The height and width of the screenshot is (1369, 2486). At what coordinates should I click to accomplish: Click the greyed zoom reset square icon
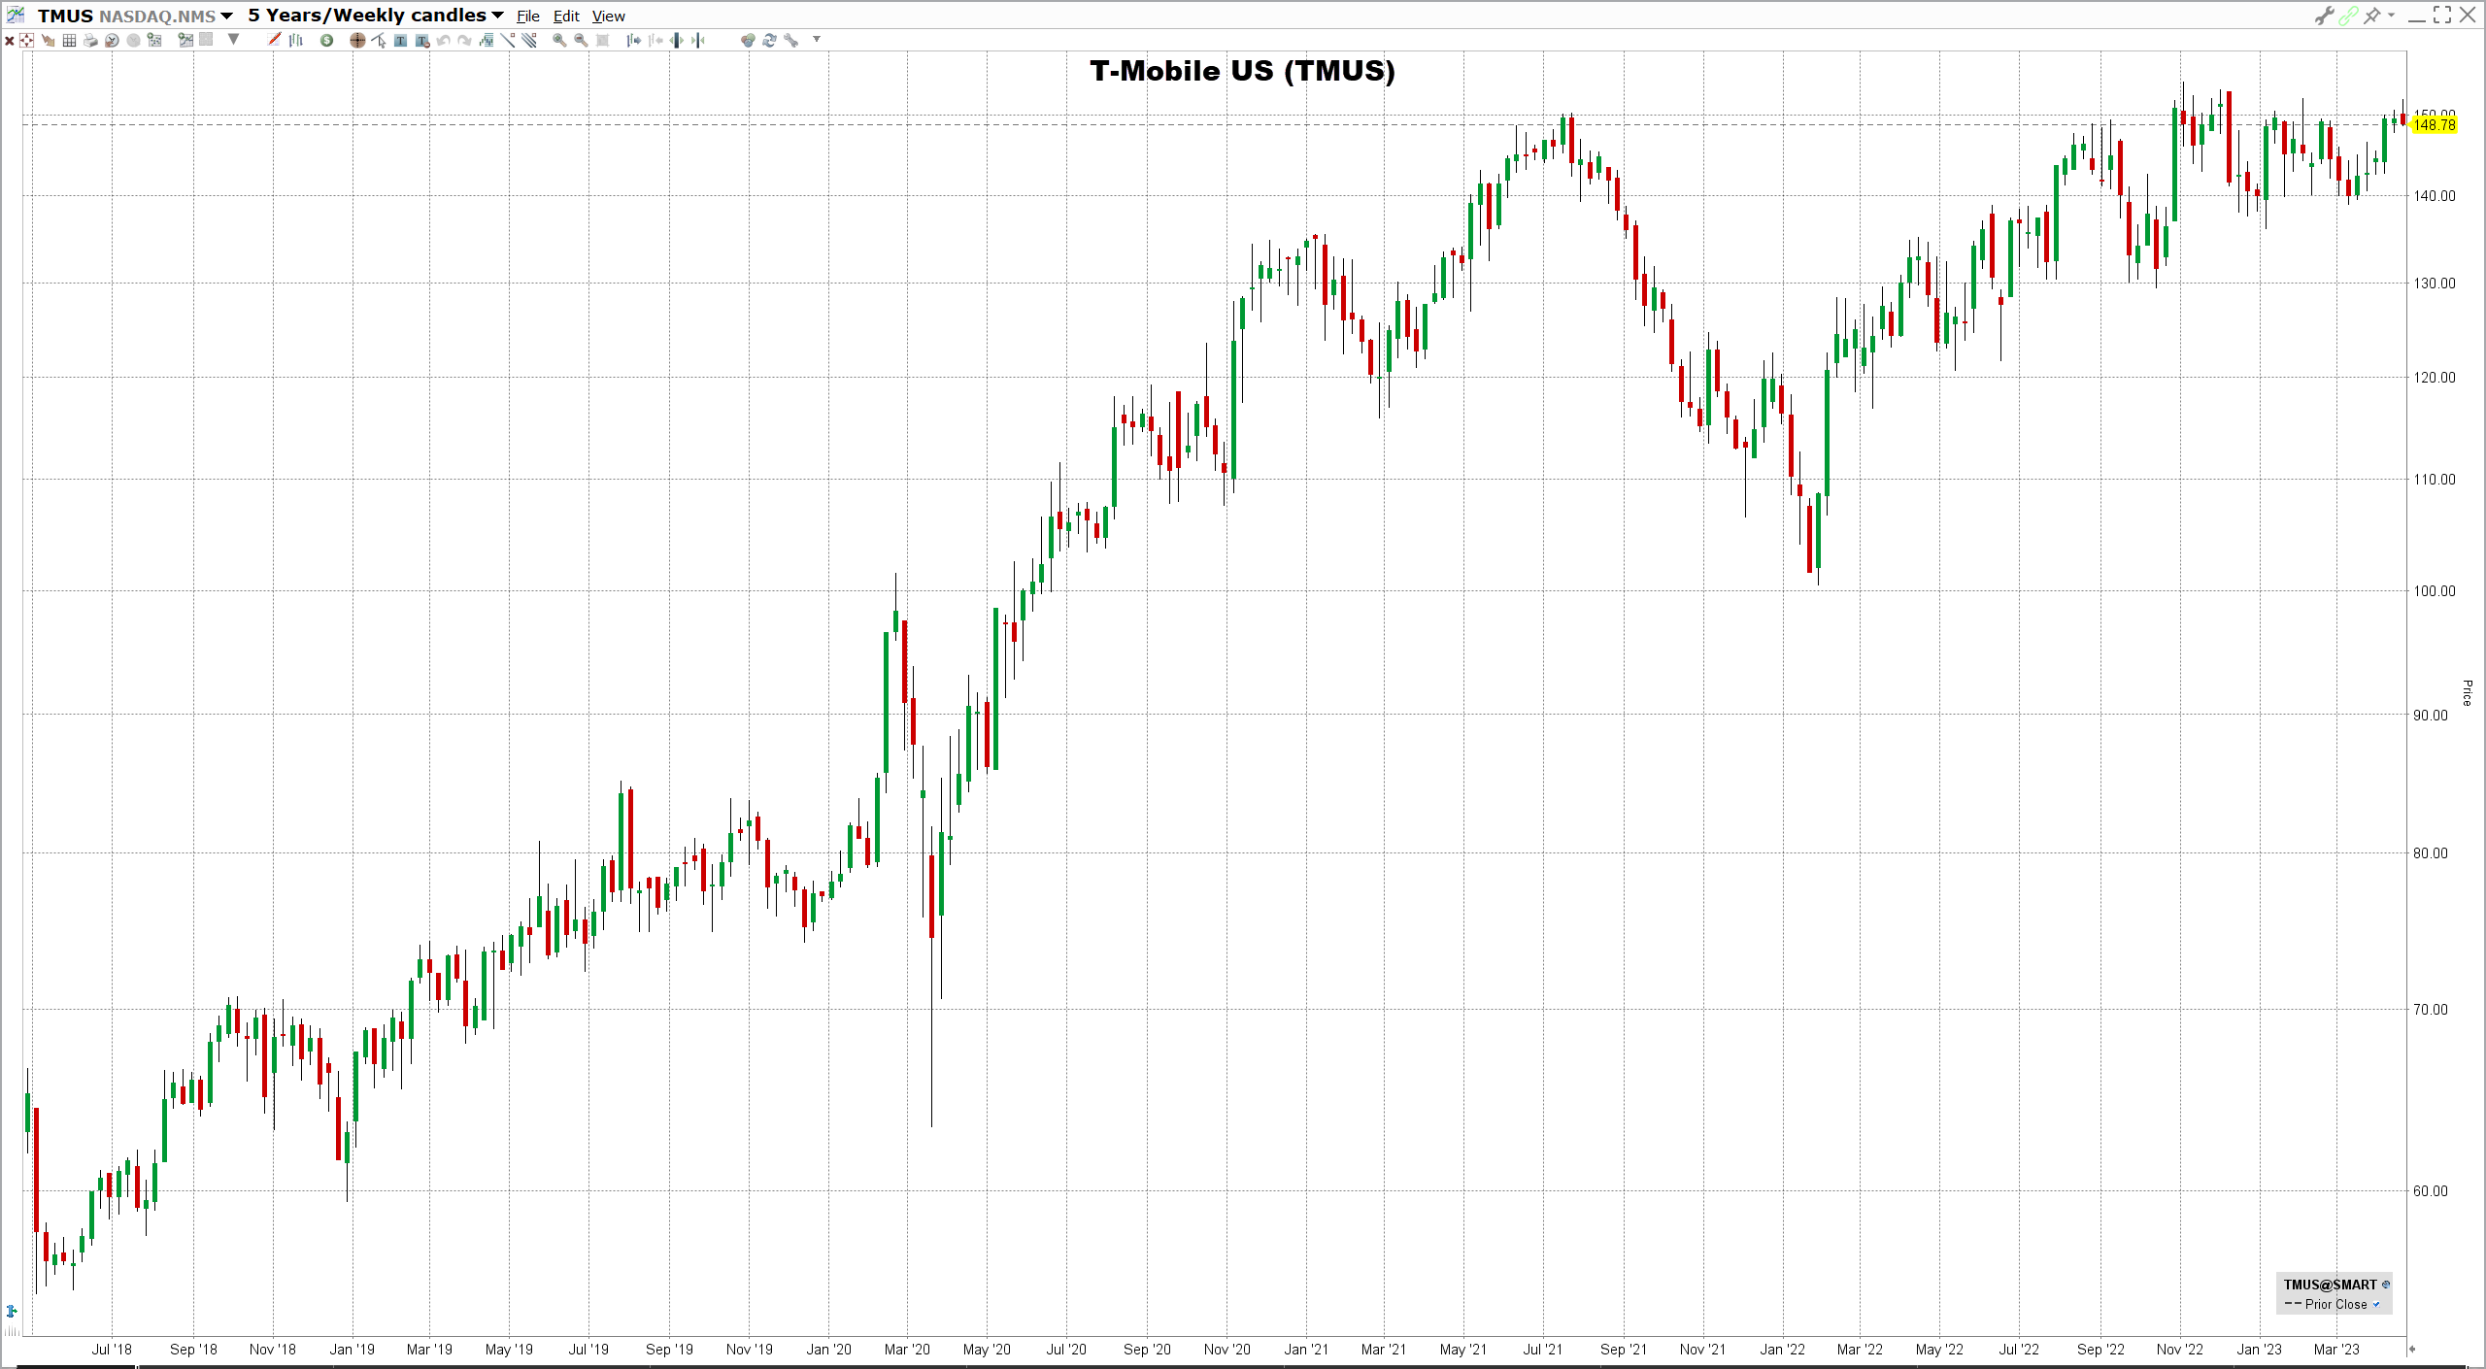click(602, 40)
